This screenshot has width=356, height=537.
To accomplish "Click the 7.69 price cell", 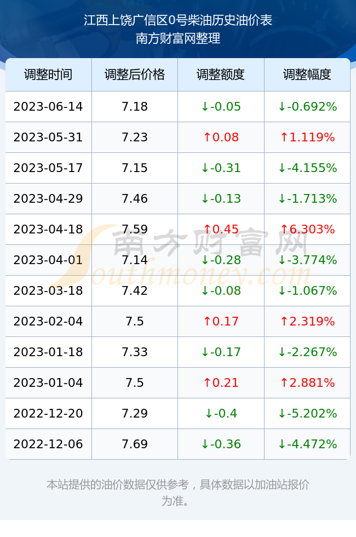I will pos(135,444).
